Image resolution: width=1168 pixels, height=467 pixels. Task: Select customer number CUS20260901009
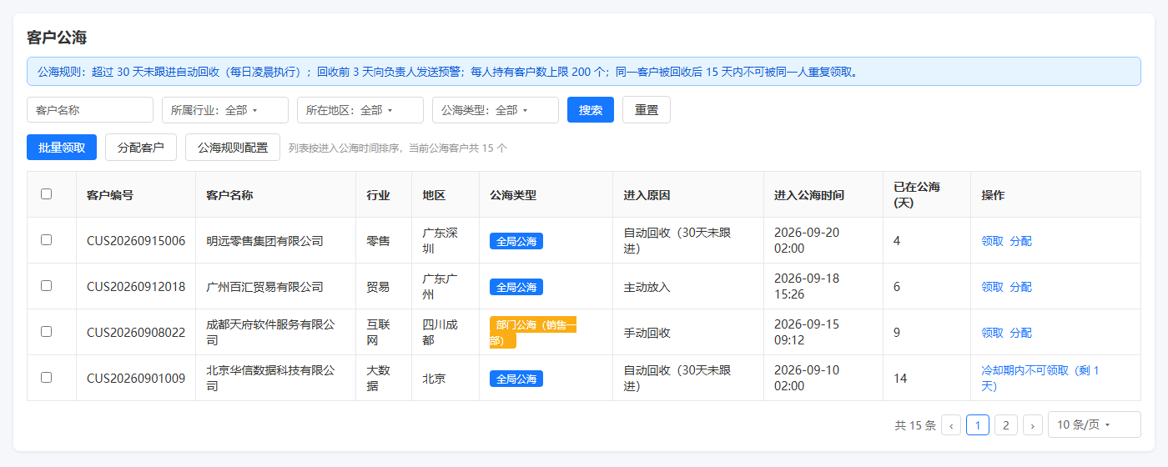coord(136,379)
